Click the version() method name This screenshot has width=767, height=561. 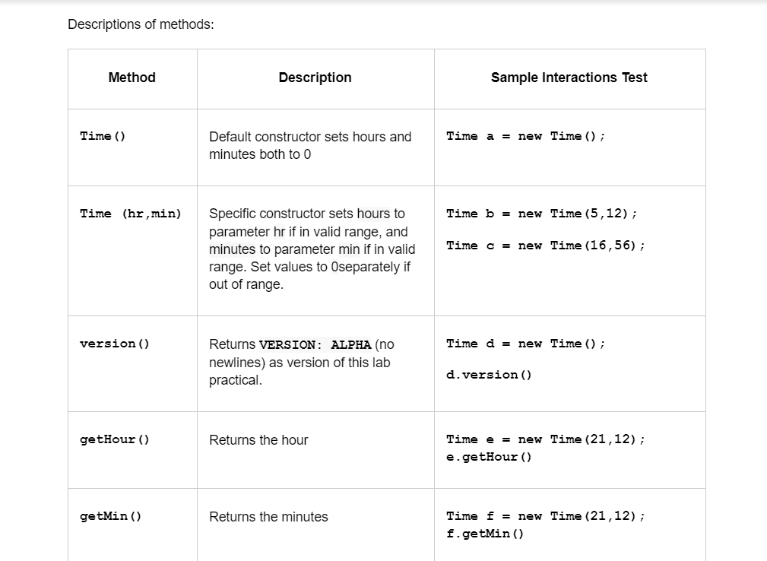coord(114,344)
